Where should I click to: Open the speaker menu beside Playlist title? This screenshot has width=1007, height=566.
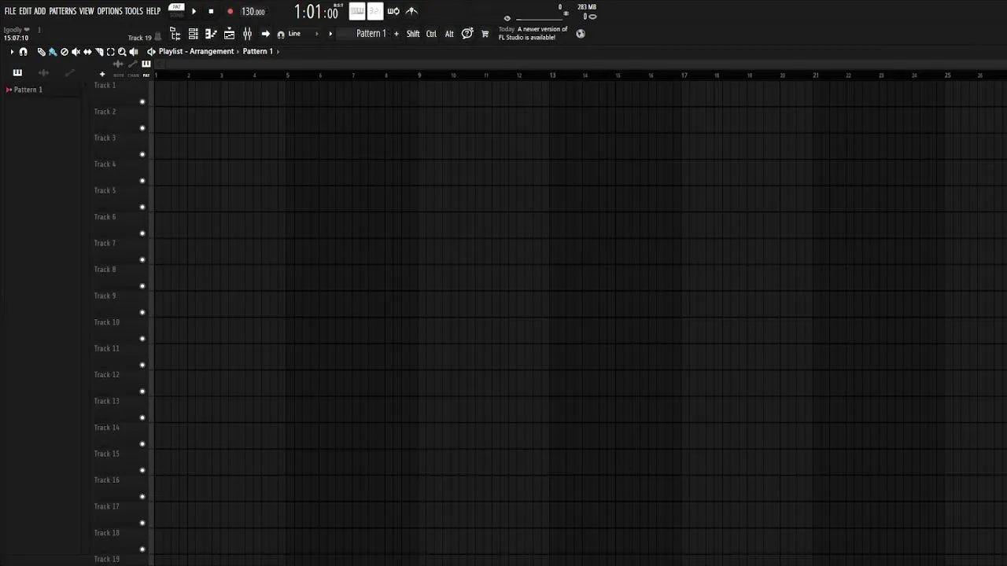(x=151, y=52)
